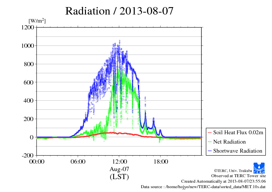Viewport: 272px width, 192px height.
Task: Click the 200 y-axis value
Action: [x=29, y=119]
